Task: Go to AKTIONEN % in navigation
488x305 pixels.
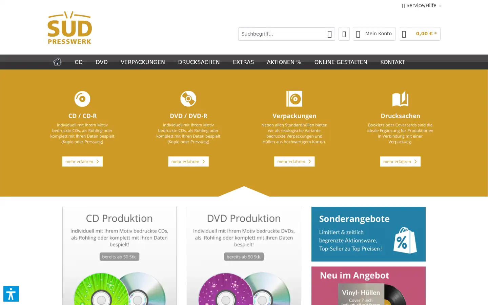Action: (x=284, y=62)
